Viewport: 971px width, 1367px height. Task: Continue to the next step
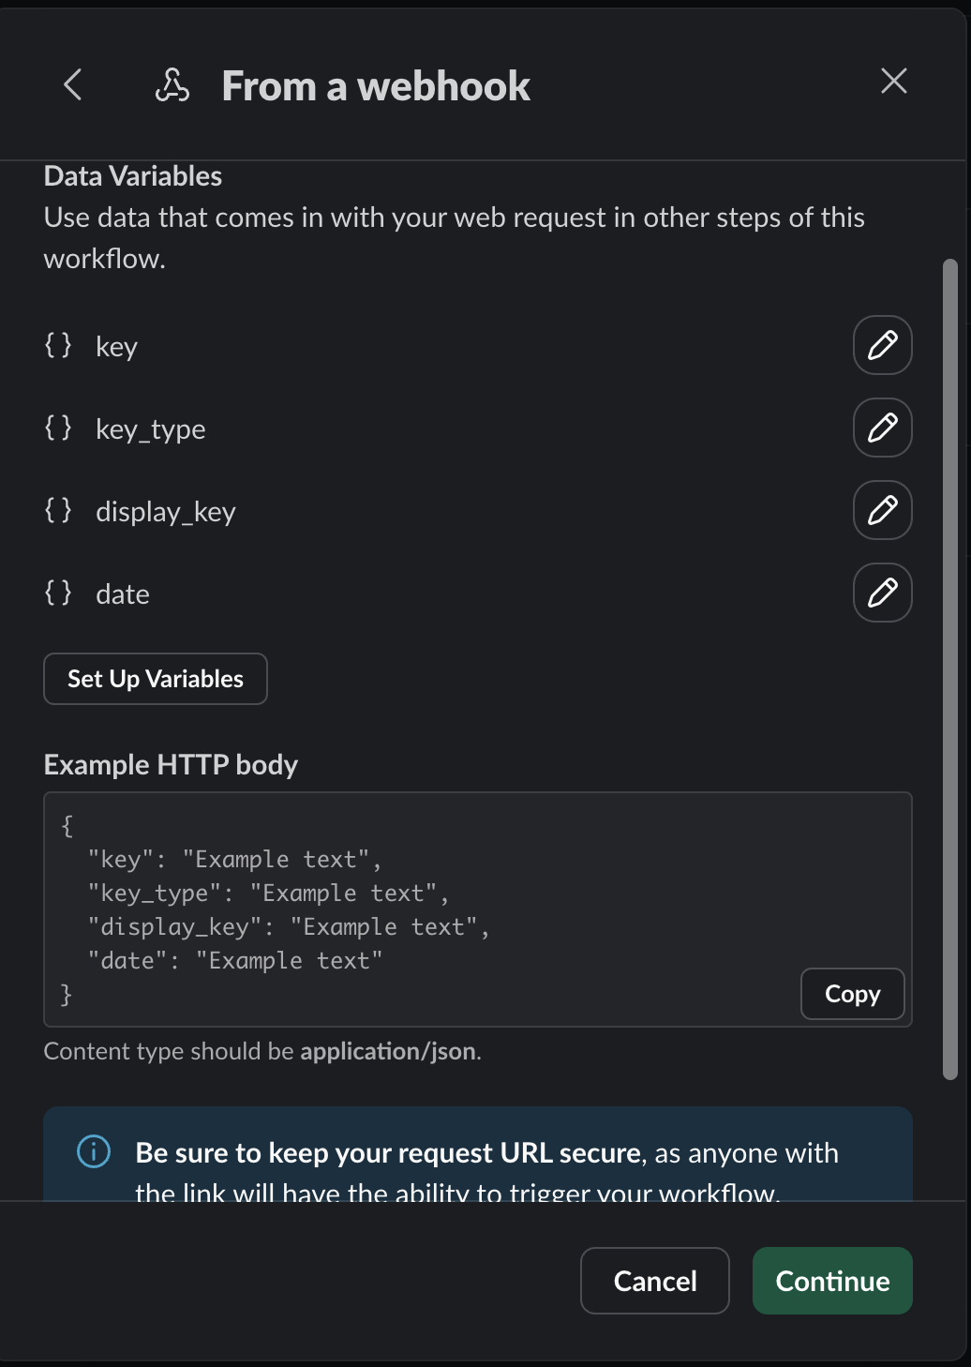coord(832,1281)
